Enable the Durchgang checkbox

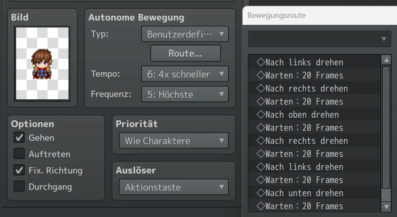click(19, 186)
